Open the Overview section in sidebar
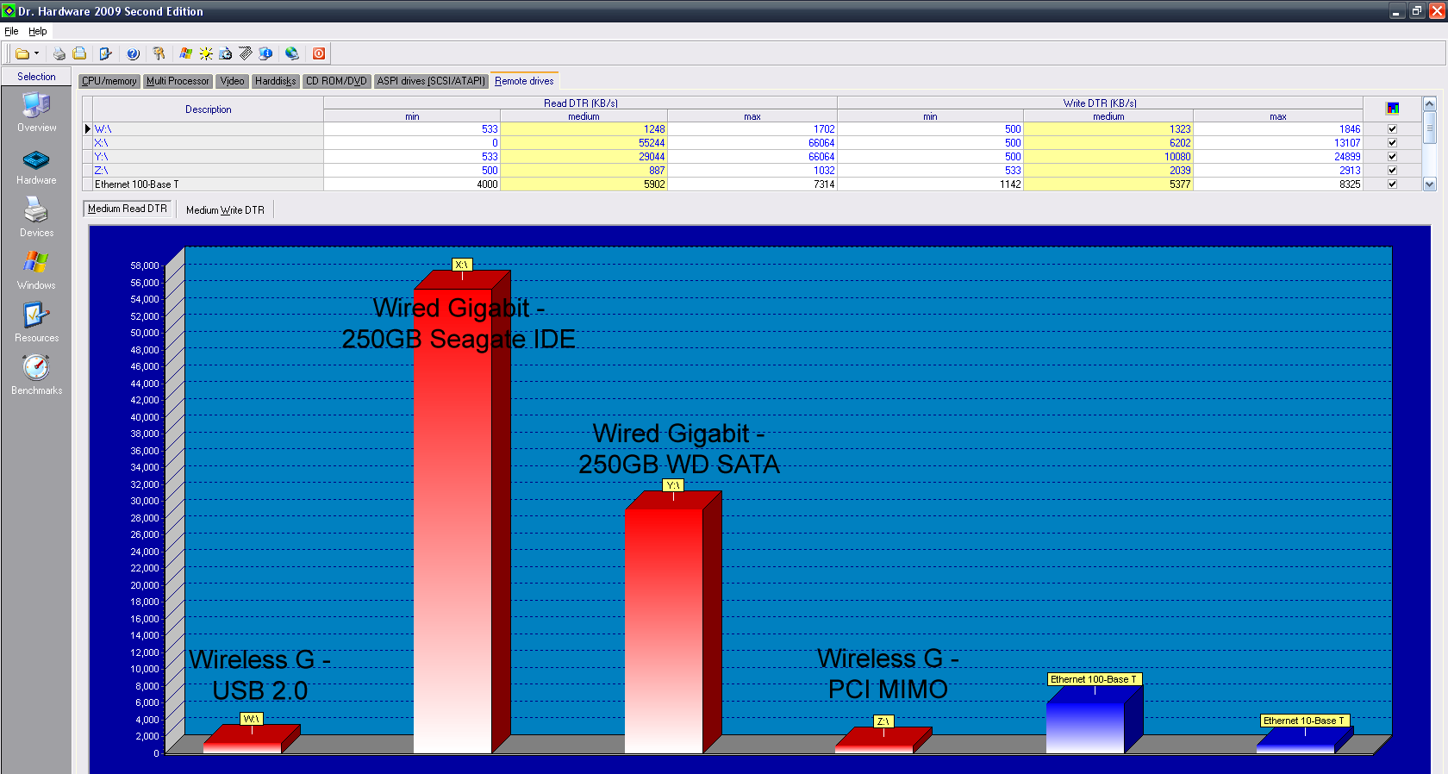Screen dimensions: 1448x774 click(36, 112)
